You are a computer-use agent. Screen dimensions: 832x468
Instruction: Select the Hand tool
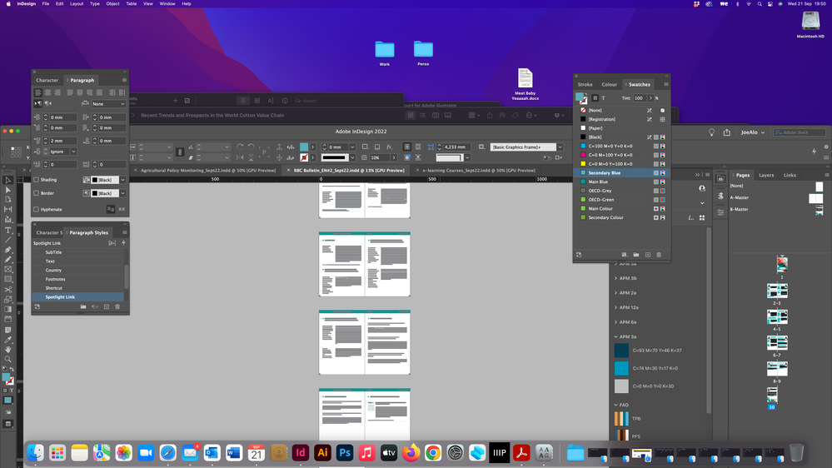[x=8, y=349]
